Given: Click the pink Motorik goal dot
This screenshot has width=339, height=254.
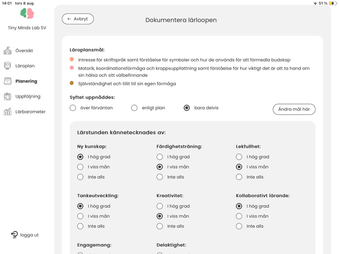Looking at the screenshot, I should [72, 68].
